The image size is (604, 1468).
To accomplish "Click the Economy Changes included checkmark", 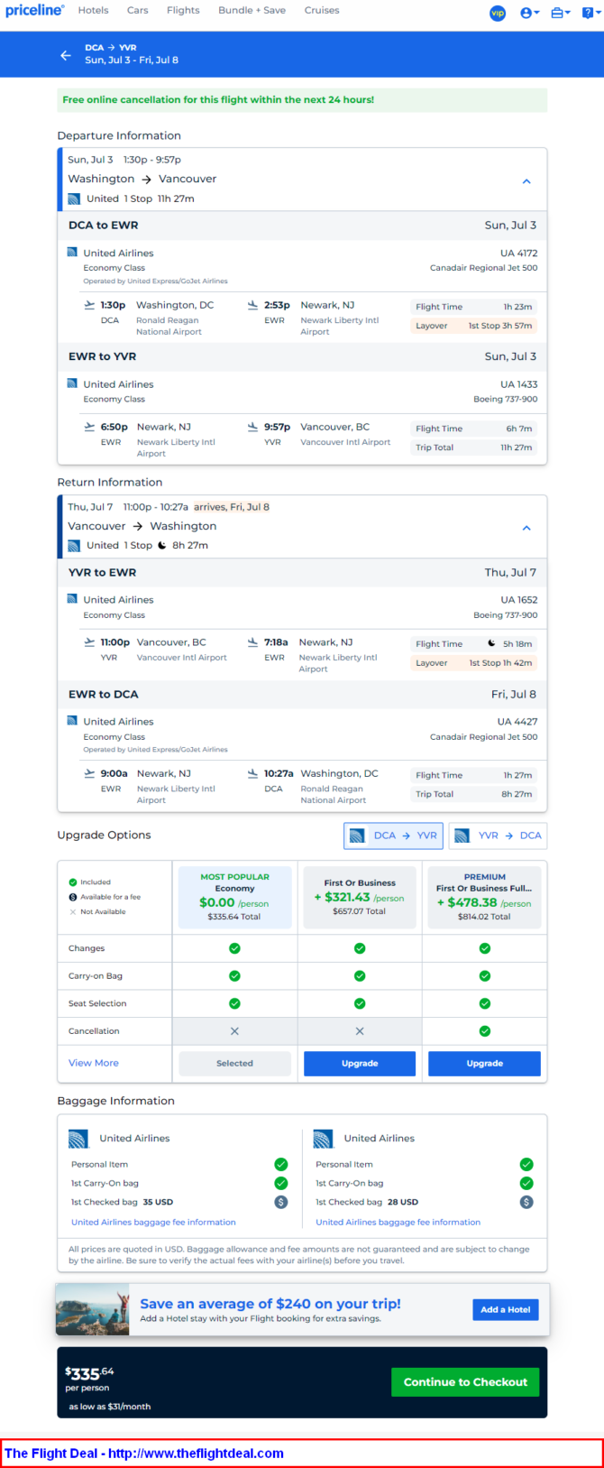I will coord(234,948).
